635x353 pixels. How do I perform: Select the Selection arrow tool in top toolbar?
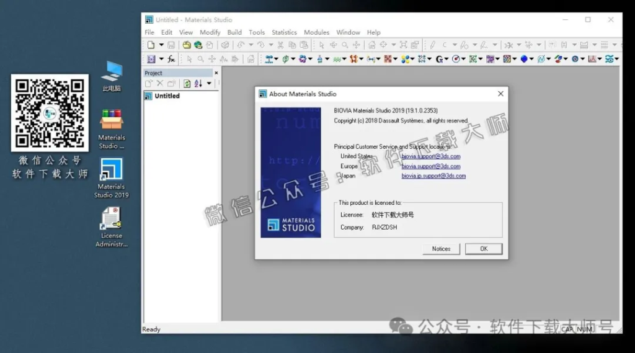322,45
